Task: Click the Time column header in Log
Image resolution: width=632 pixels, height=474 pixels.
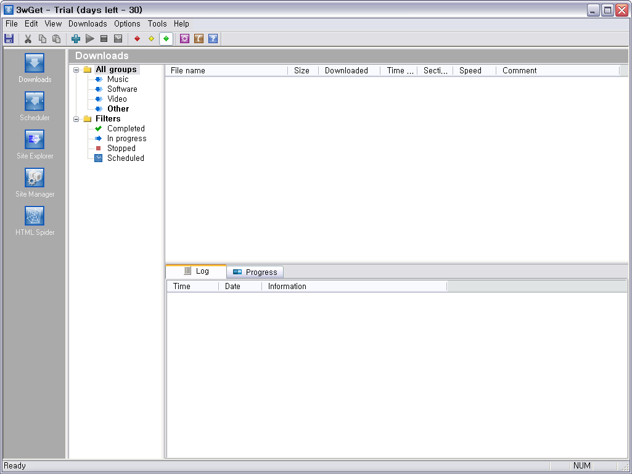Action: click(x=192, y=287)
